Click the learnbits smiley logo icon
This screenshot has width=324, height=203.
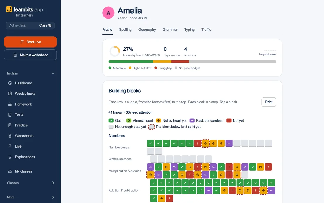click(x=9, y=9)
